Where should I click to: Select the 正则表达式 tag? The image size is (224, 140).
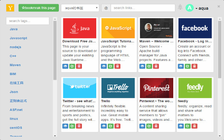(18, 101)
